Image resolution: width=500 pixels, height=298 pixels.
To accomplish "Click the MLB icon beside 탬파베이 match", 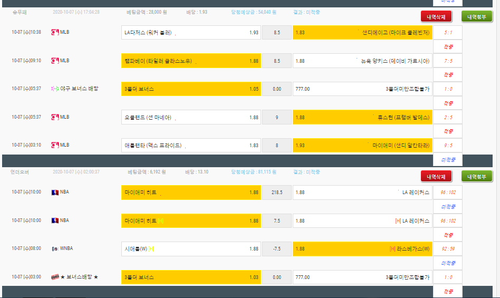I will [x=54, y=61].
